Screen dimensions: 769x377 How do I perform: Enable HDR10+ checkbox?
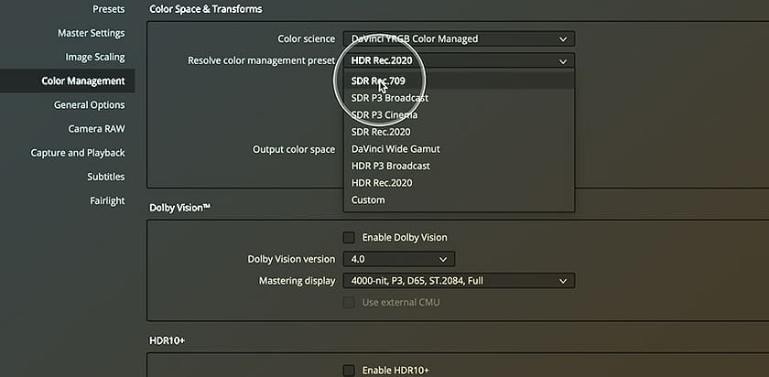[349, 370]
